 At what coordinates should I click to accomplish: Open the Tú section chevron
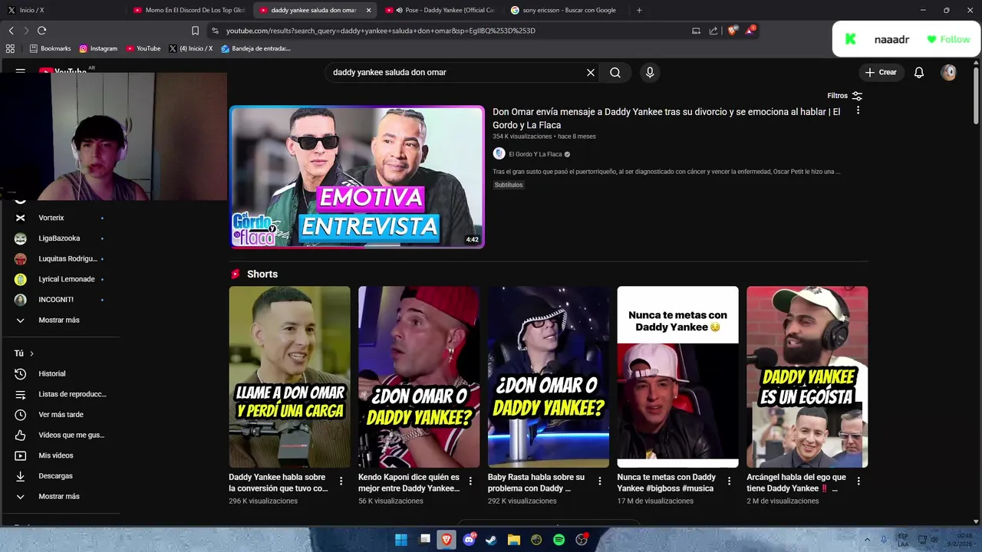click(31, 353)
